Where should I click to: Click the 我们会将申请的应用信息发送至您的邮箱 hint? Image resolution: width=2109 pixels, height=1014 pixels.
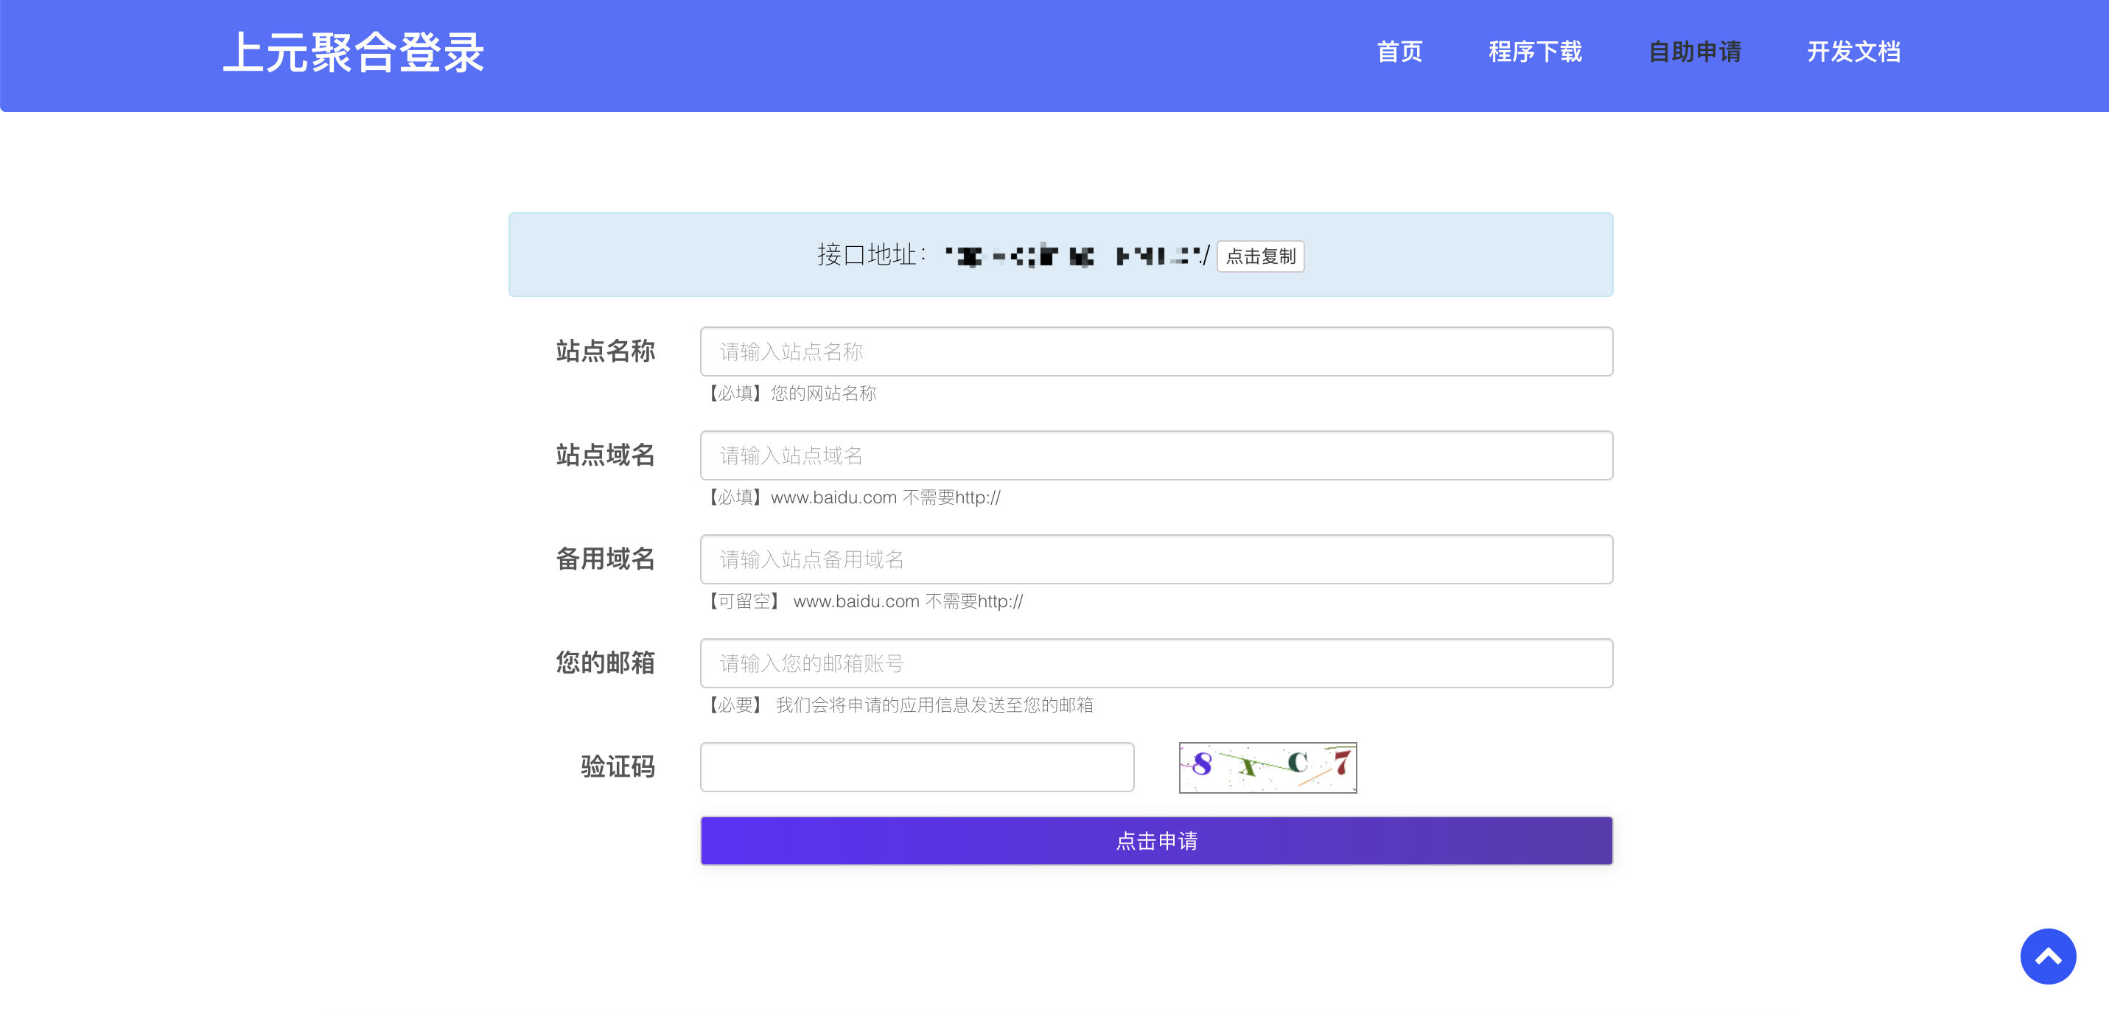934,705
